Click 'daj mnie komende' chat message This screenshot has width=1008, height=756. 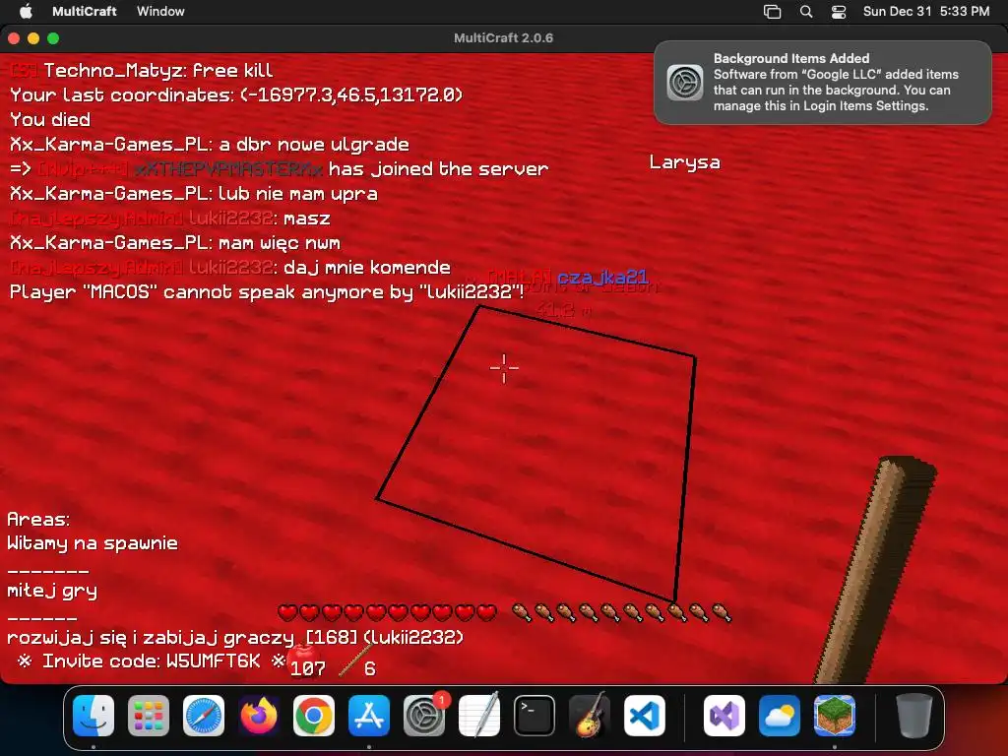point(367,268)
